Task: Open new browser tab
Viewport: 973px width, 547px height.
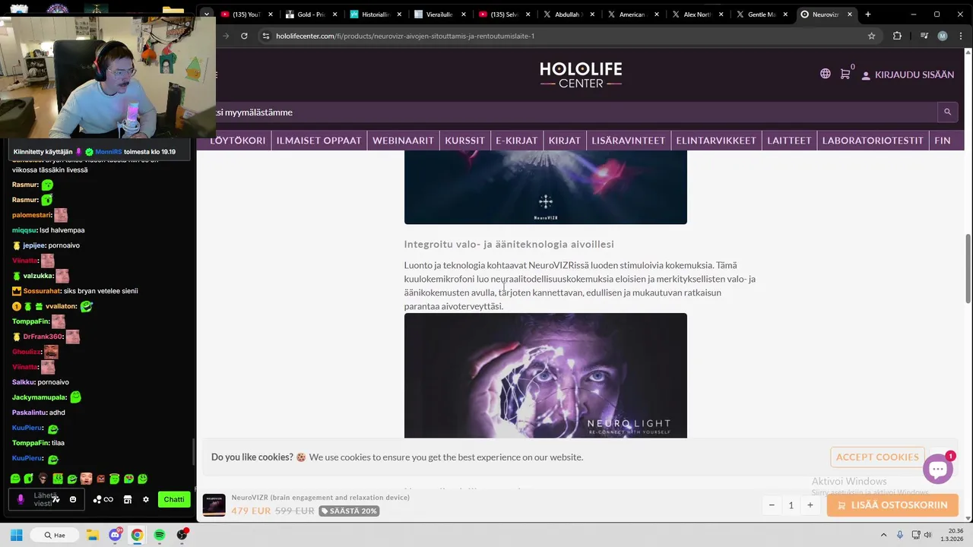Action: (x=868, y=14)
